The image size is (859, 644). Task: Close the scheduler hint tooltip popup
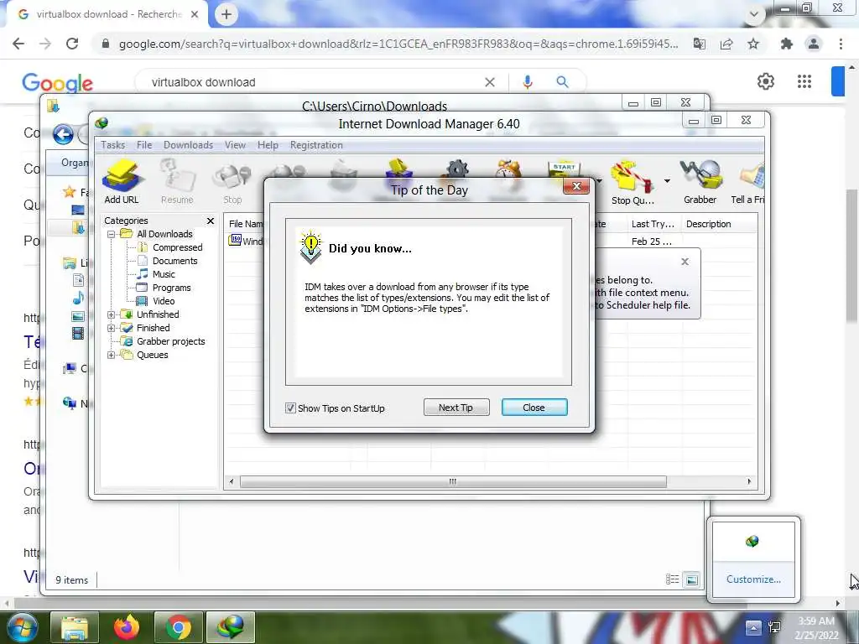[685, 262]
